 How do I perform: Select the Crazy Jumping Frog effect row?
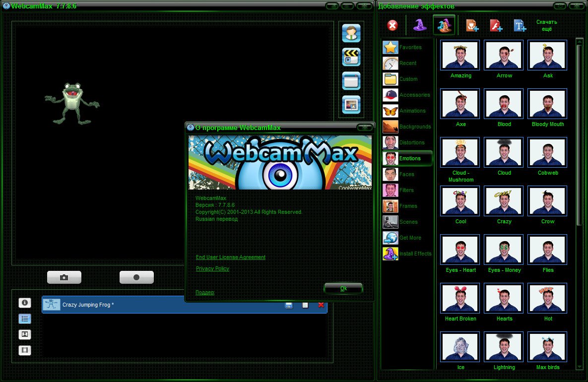pos(185,305)
